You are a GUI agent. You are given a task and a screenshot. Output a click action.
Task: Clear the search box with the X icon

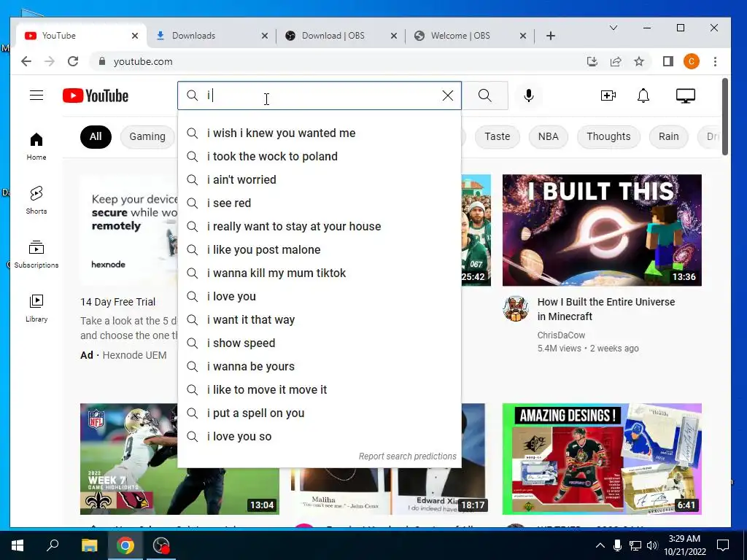pos(447,96)
